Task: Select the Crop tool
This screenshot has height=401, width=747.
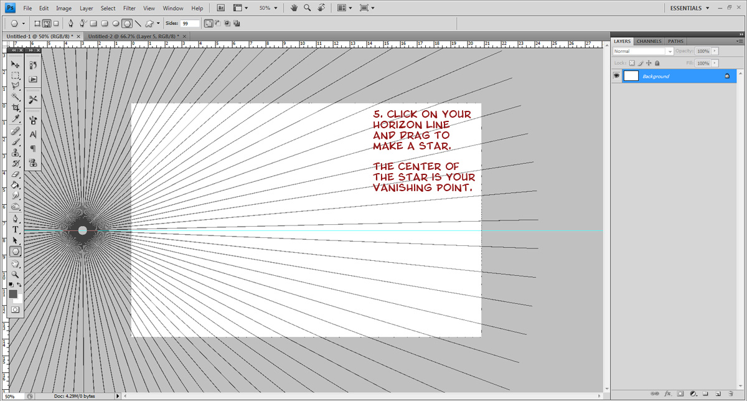Action: (x=16, y=107)
